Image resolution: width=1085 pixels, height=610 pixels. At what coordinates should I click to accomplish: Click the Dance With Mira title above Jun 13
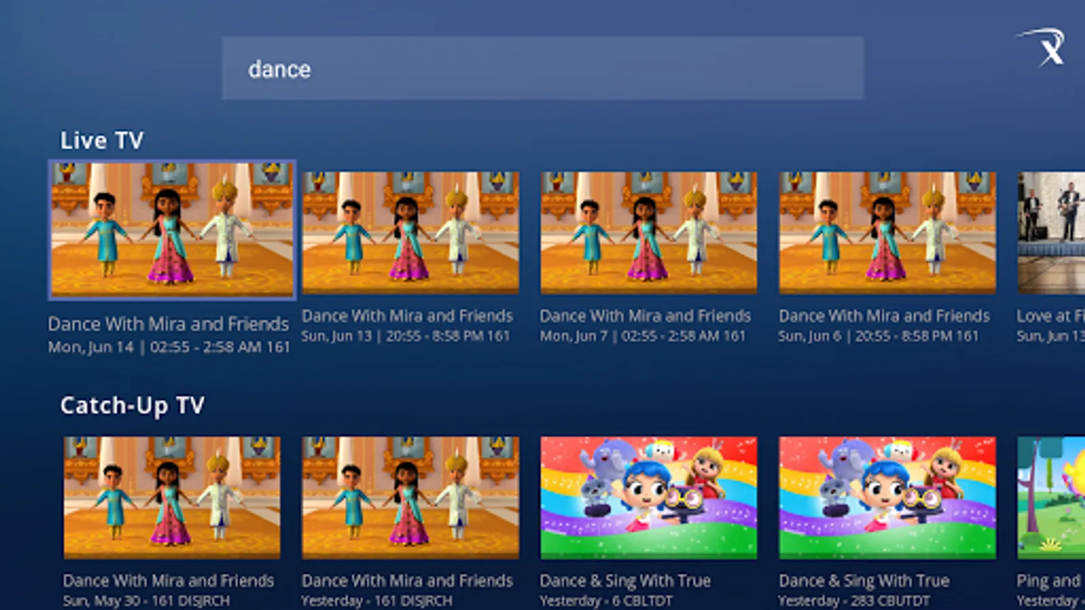point(407,316)
